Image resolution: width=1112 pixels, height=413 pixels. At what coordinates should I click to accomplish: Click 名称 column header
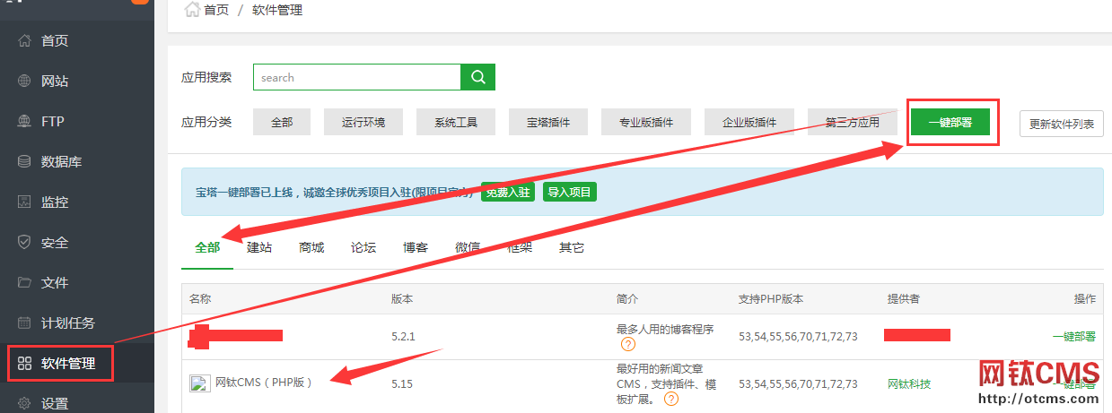coord(200,298)
